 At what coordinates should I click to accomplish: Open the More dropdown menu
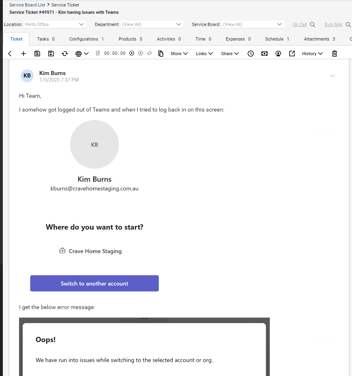[179, 54]
